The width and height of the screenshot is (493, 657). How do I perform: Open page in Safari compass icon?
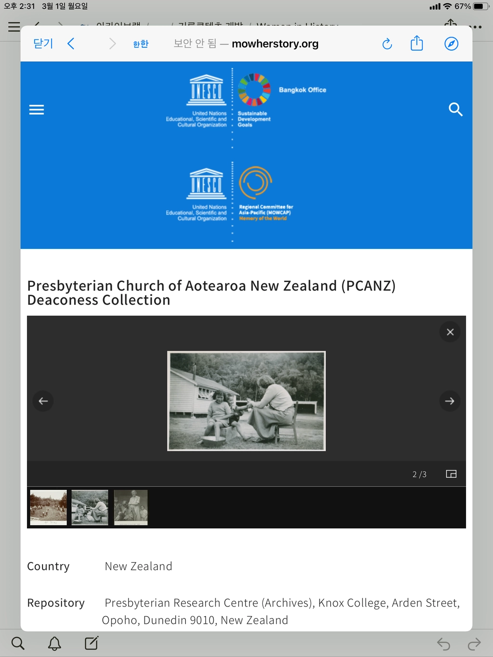pyautogui.click(x=451, y=44)
